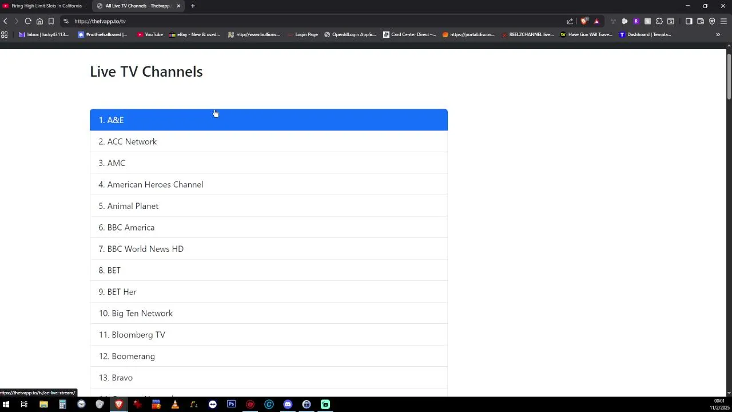
Task: Reload the page with the refresh icon
Action: pos(28,21)
